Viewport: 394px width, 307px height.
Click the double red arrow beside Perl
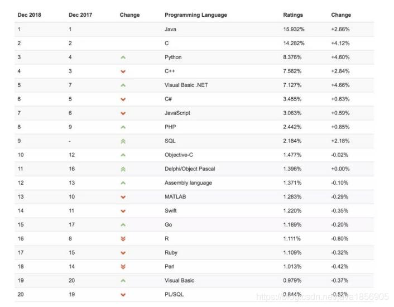(123, 267)
